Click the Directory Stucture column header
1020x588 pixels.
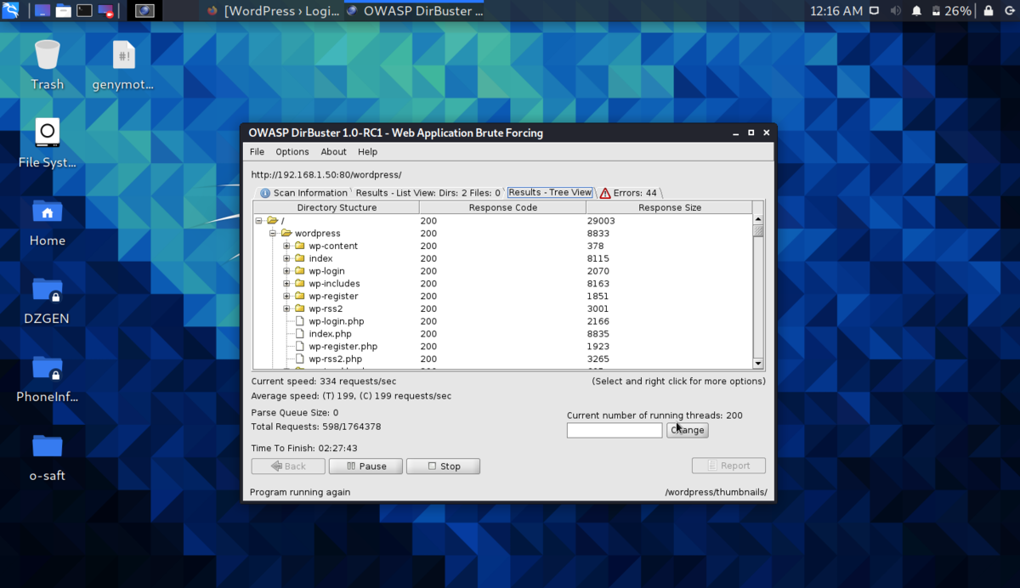(337, 207)
